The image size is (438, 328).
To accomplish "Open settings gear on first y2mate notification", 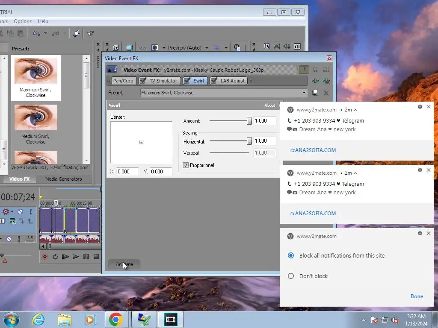I will point(420,107).
